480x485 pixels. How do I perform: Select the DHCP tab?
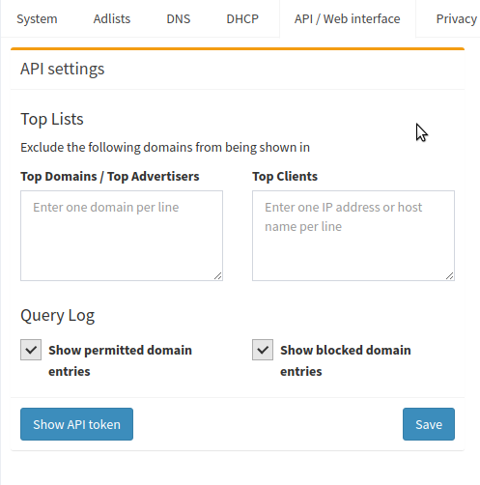[242, 19]
